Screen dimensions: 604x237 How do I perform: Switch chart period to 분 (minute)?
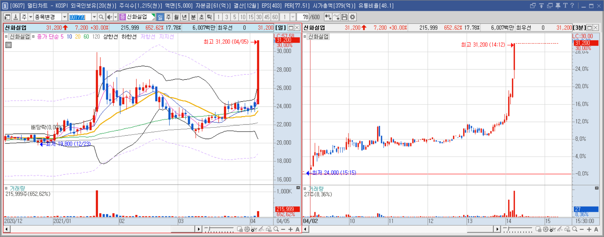coord(193,17)
